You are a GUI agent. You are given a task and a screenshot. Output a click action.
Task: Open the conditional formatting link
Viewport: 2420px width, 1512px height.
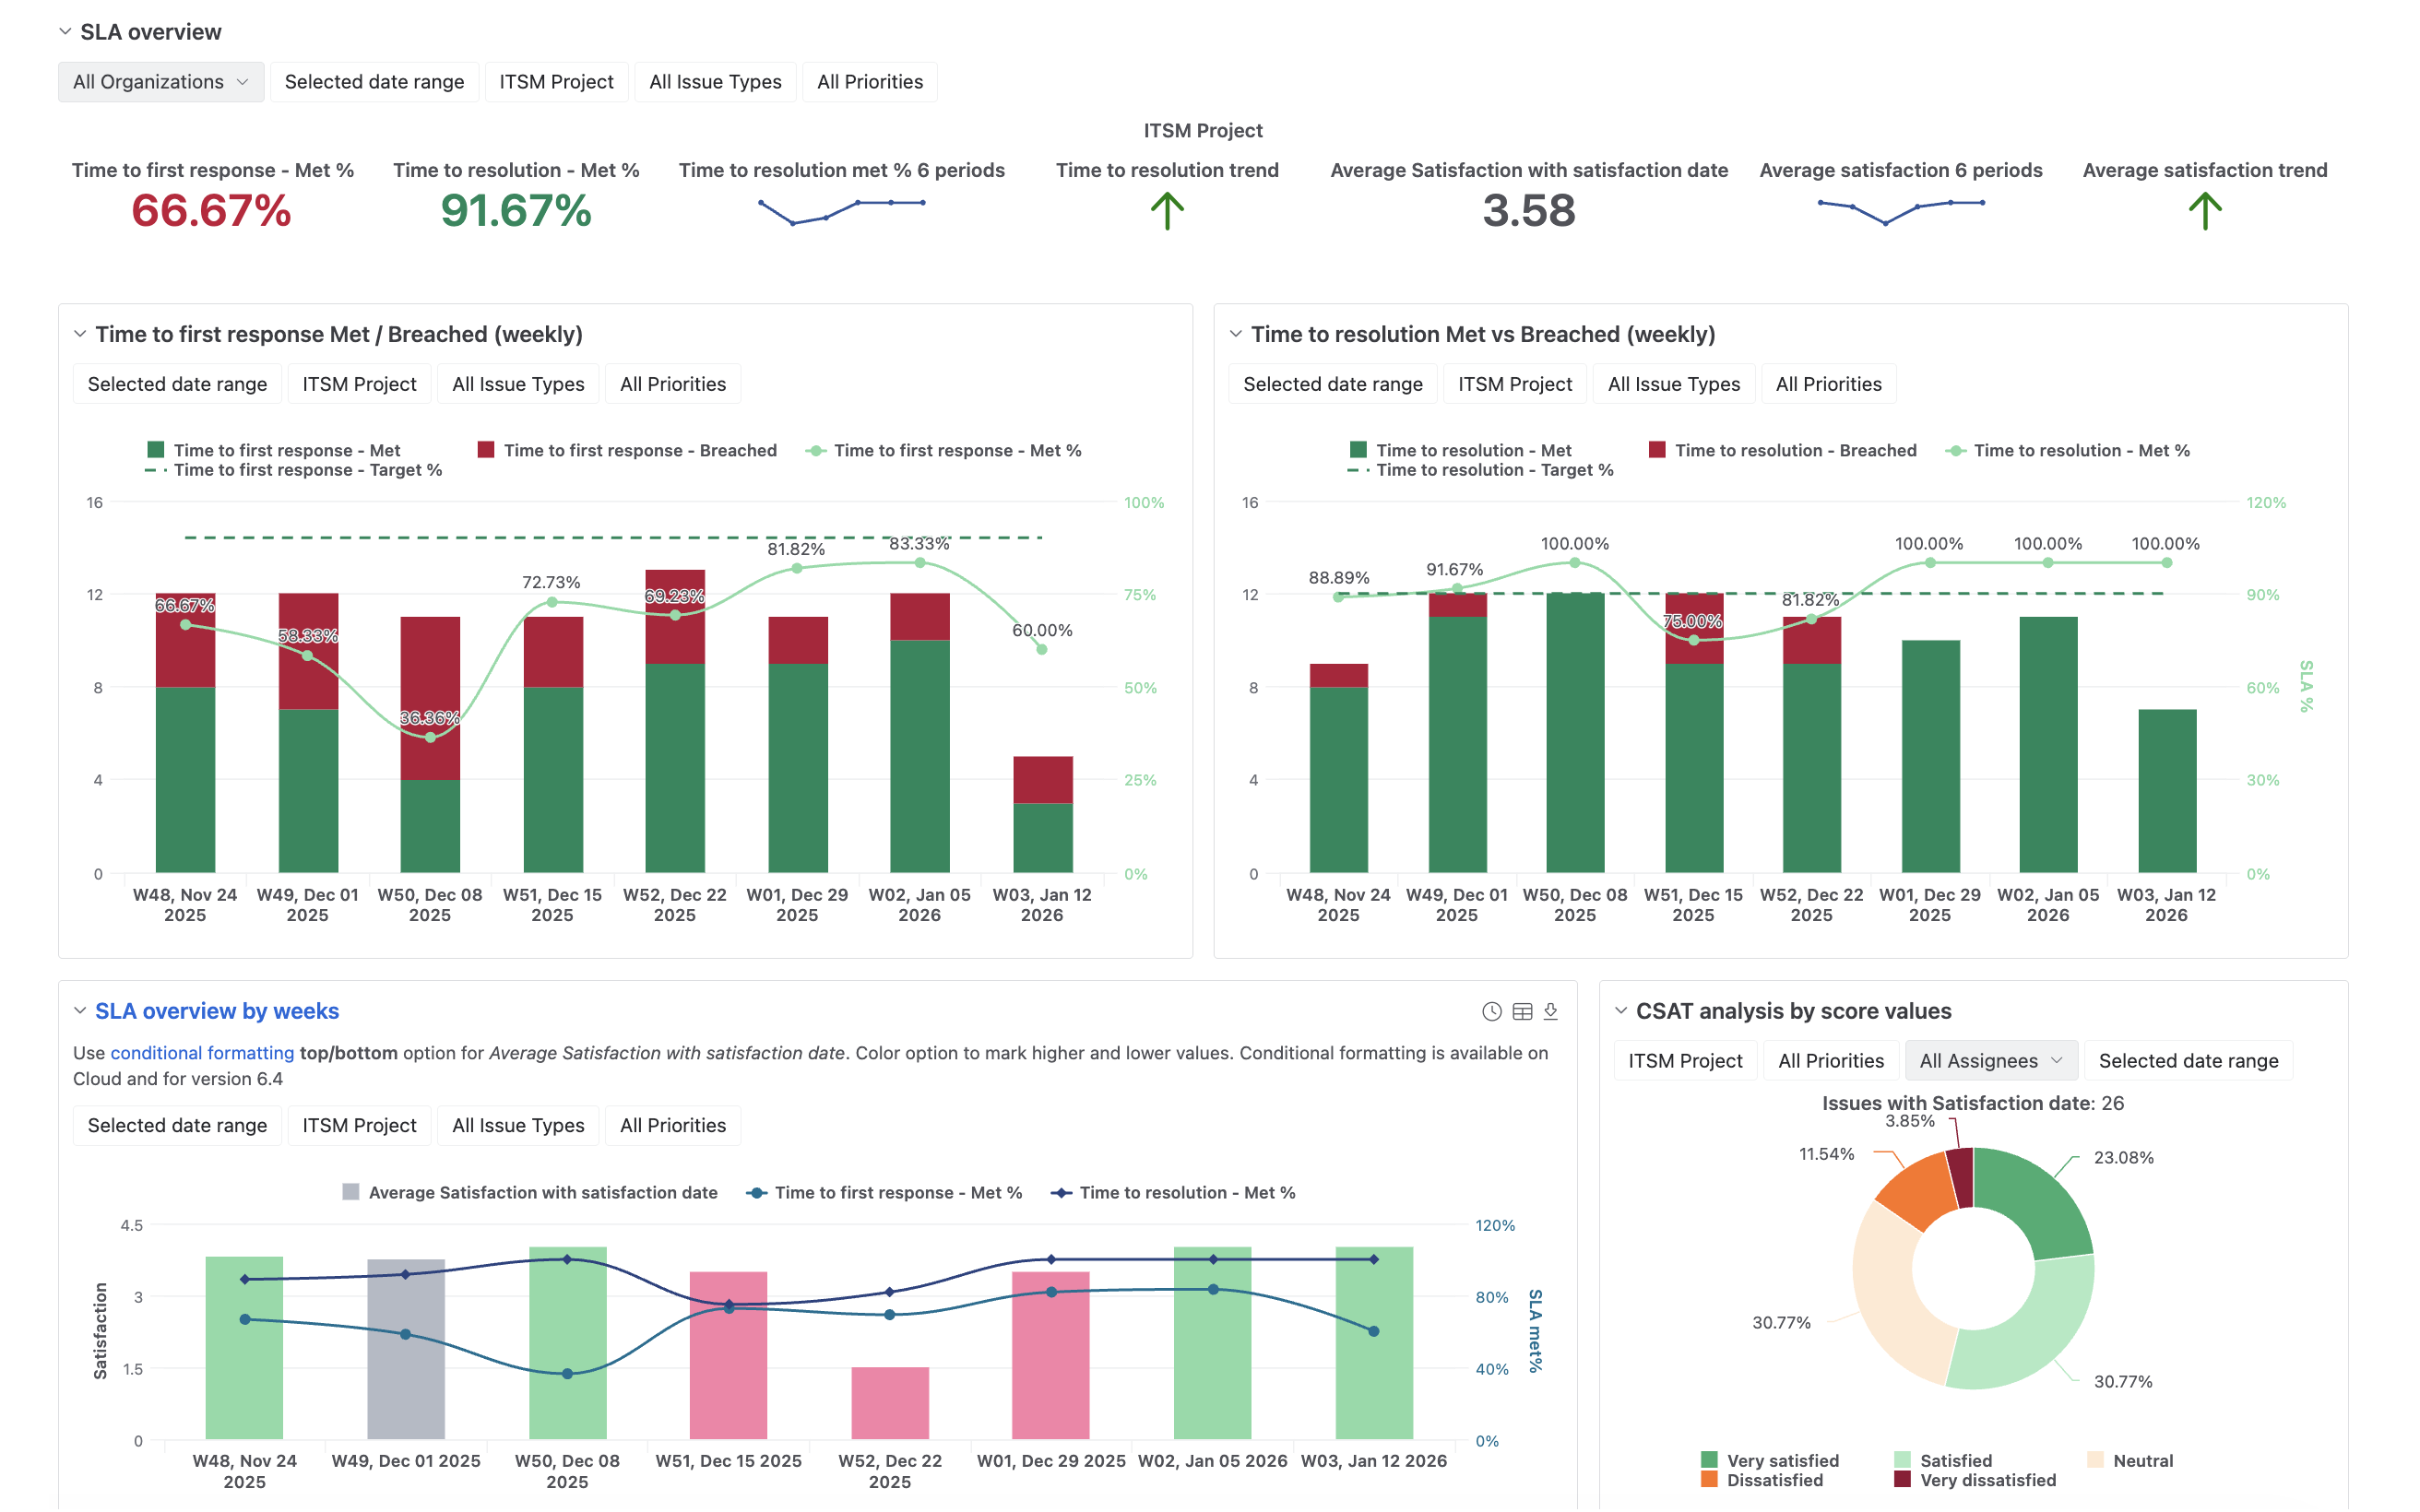(x=202, y=1053)
